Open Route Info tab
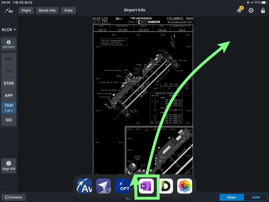269x202 pixels. 47,11
